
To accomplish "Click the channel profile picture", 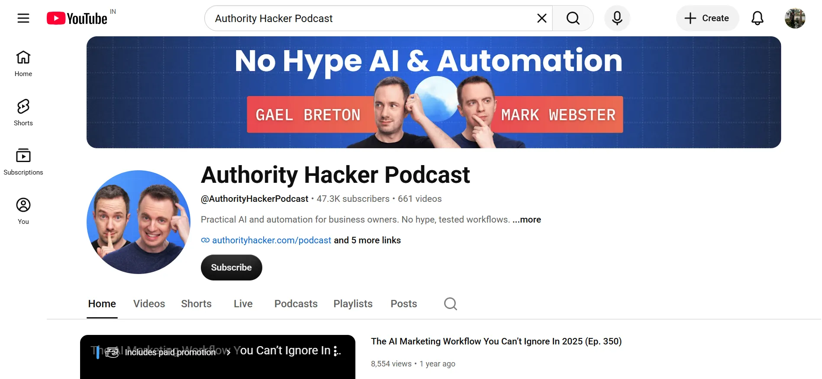I will 139,222.
